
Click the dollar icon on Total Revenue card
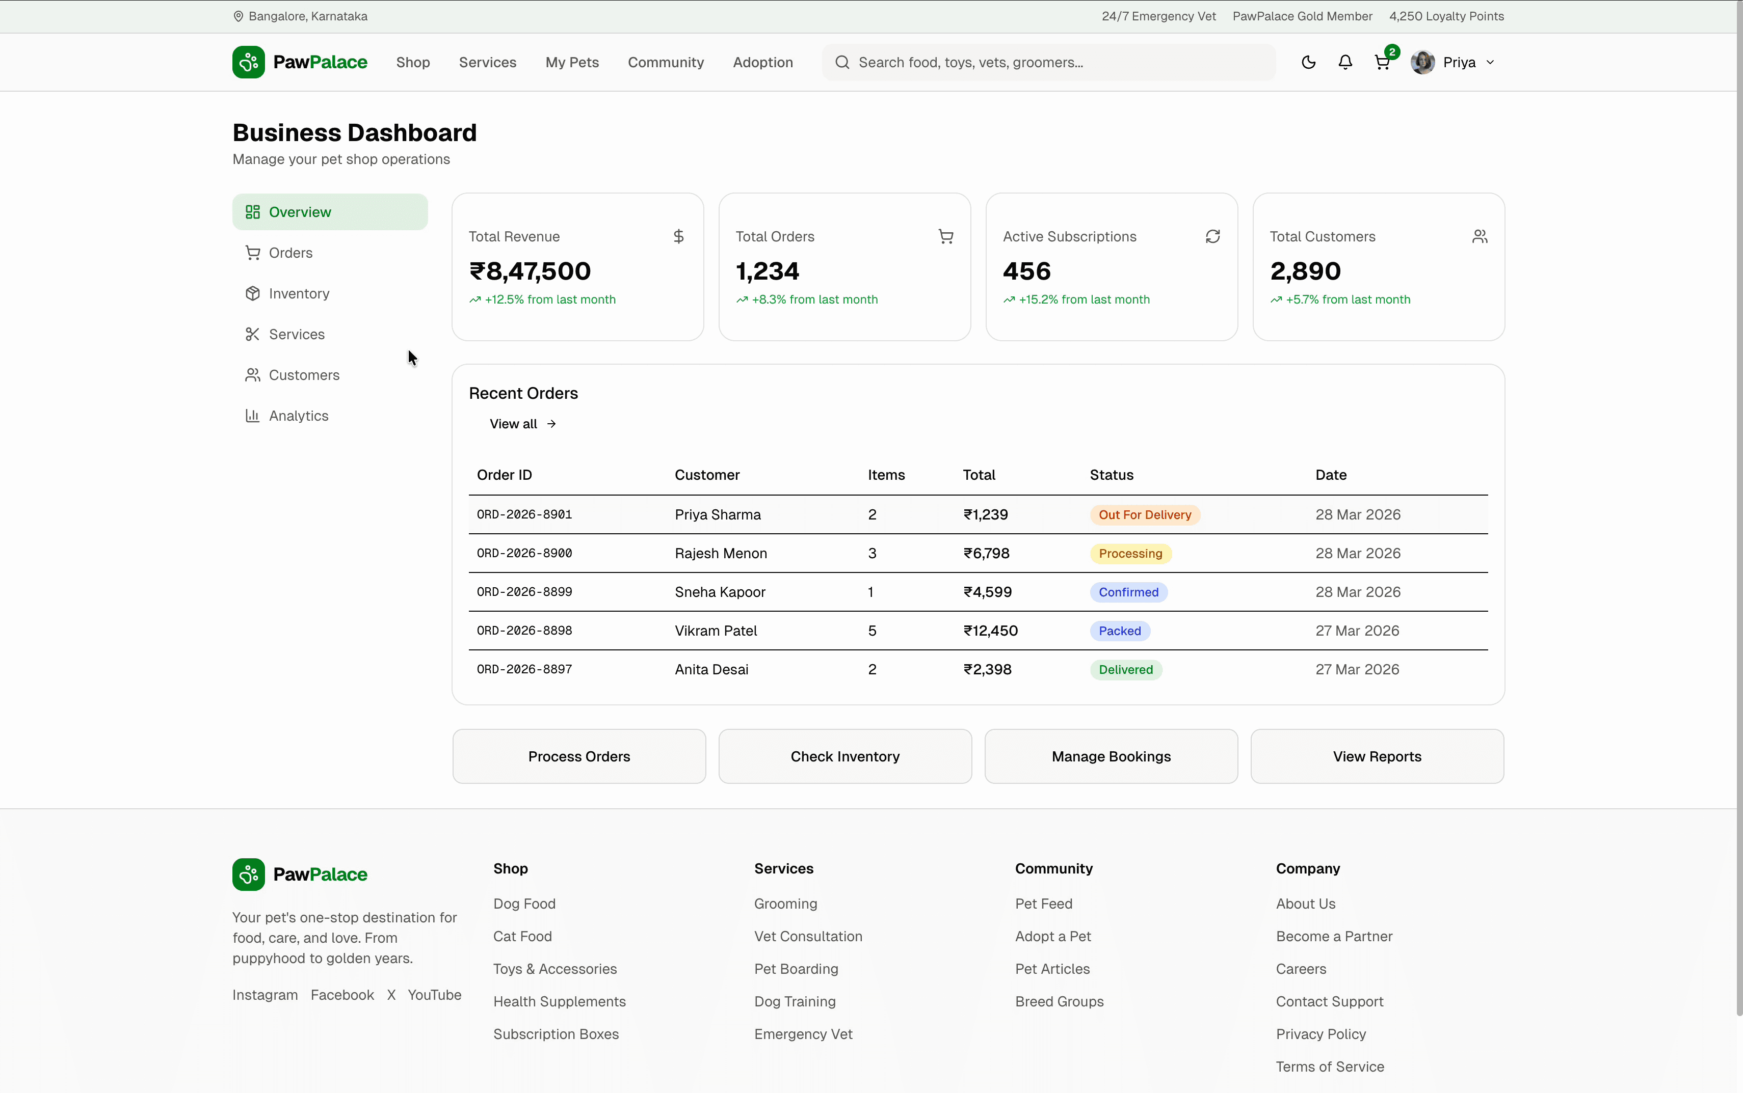pyautogui.click(x=678, y=236)
